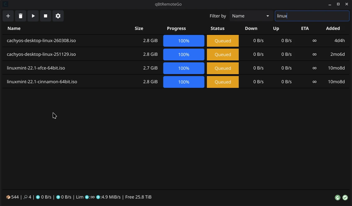Maximize the qBtRemoteGo window

338,4
